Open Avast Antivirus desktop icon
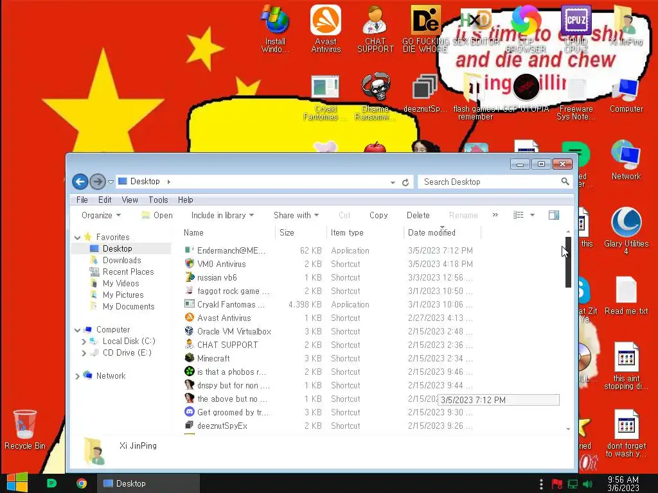Image resolution: width=658 pixels, height=493 pixels. [x=326, y=28]
